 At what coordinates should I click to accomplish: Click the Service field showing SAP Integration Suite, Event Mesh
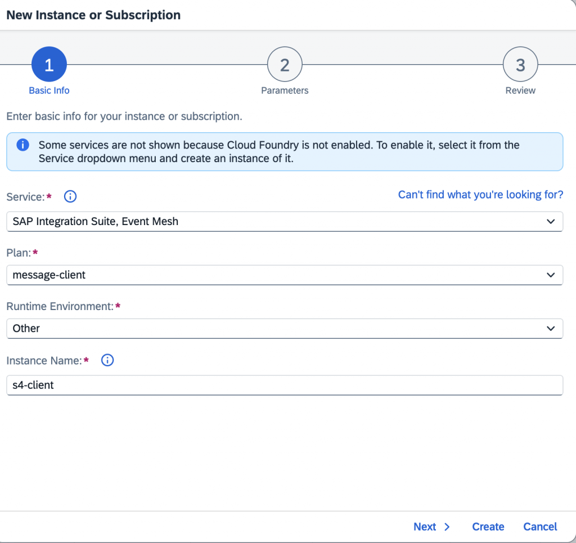point(285,222)
